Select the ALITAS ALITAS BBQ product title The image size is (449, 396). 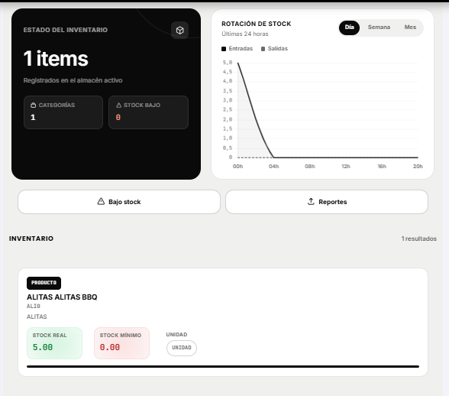pos(62,297)
